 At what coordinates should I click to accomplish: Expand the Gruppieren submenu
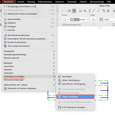point(29,51)
